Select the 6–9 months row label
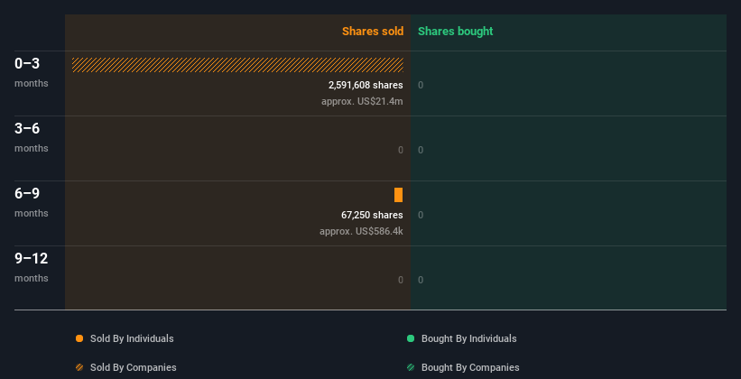Screen dimensions: 741x379 tap(32, 202)
